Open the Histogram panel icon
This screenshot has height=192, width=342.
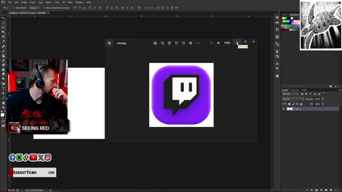(x=277, y=22)
